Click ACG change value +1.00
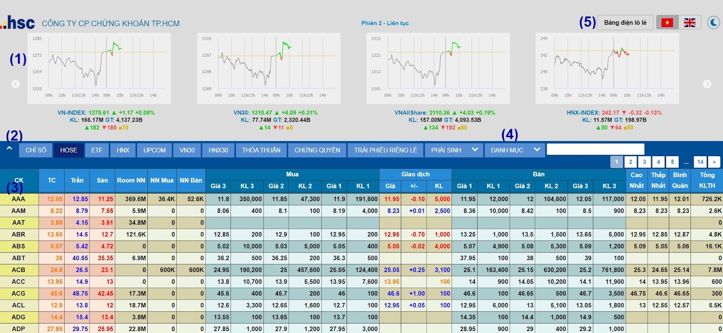This screenshot has height=333, width=723. tap(417, 293)
